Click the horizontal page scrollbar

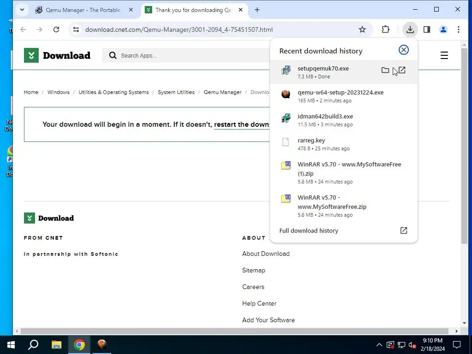(x=234, y=331)
